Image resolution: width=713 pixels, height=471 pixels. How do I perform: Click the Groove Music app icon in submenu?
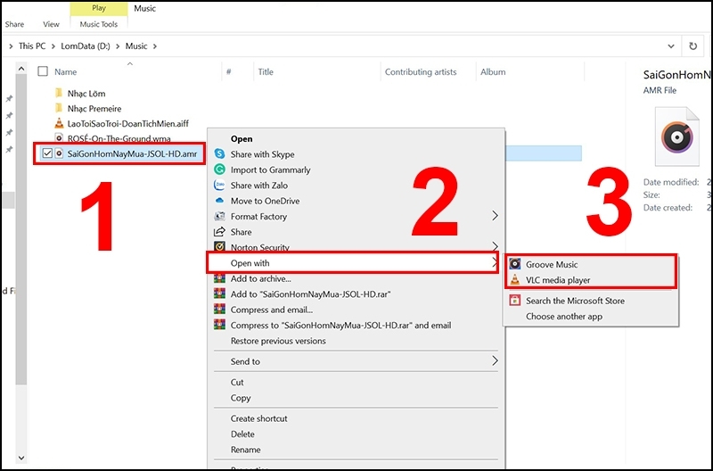pyautogui.click(x=515, y=264)
